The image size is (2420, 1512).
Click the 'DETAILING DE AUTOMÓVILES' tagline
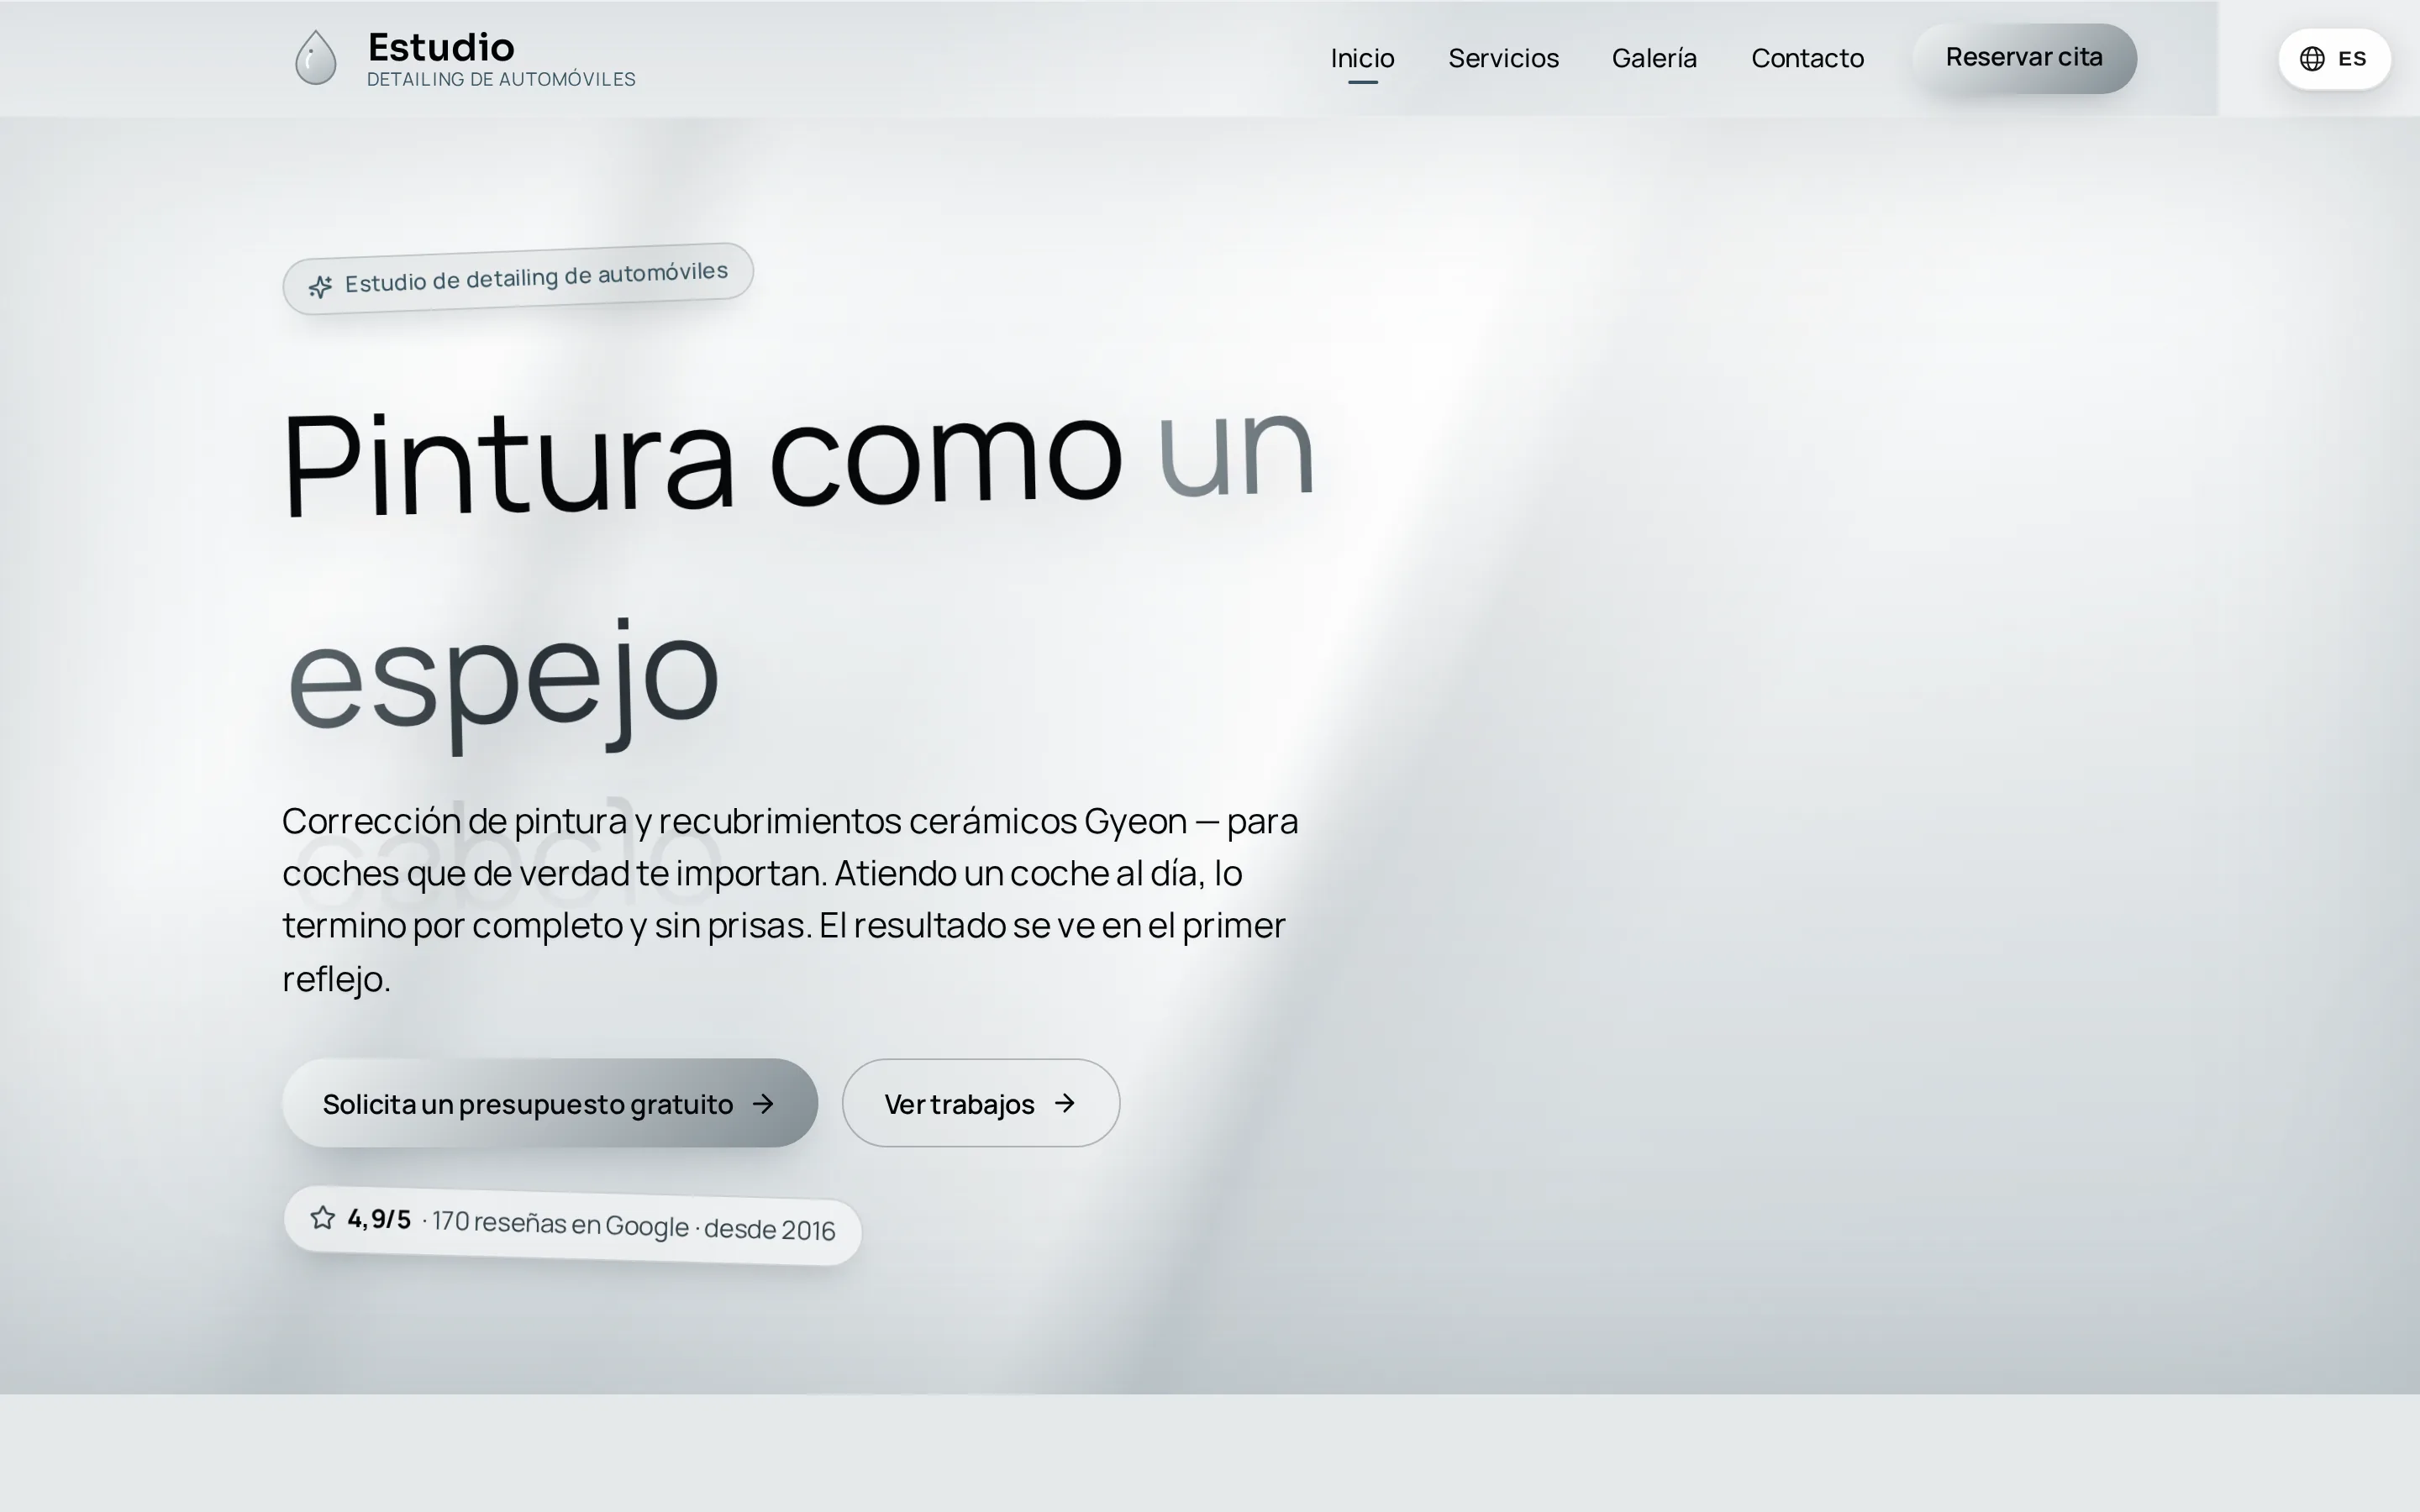pos(501,79)
